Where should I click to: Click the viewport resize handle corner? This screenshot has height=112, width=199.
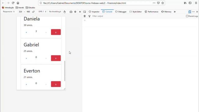tap(64, 89)
